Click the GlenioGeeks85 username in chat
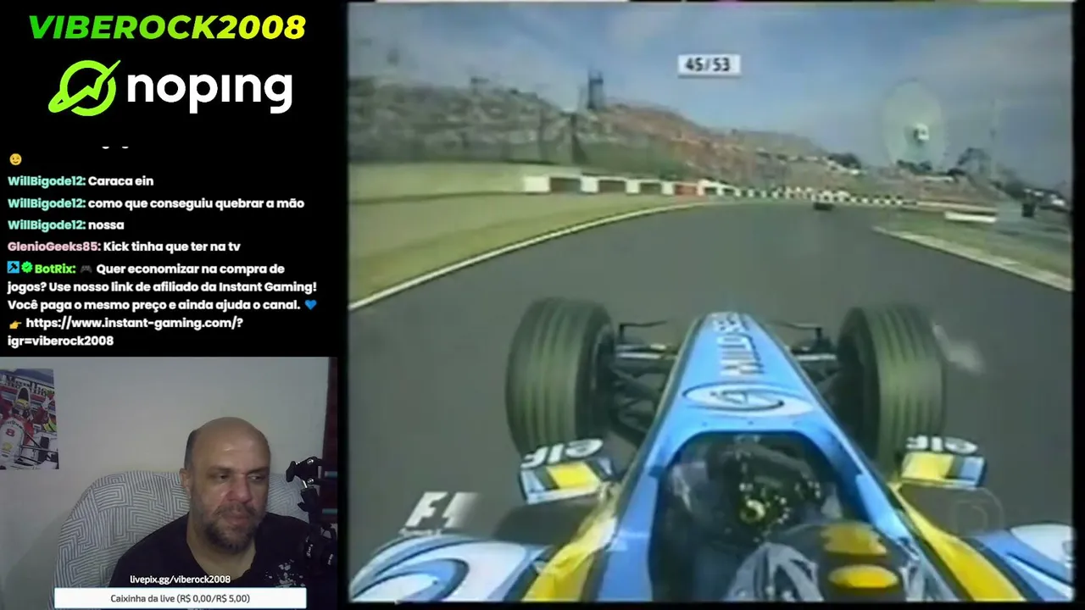The image size is (1085, 610). coord(53,247)
